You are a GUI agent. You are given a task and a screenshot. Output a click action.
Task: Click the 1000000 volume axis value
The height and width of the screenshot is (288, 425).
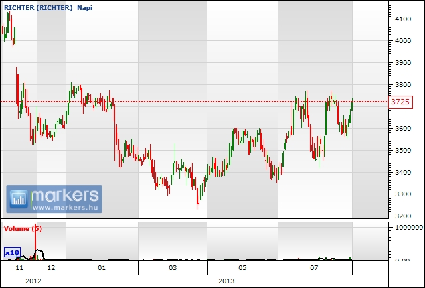coord(409,228)
